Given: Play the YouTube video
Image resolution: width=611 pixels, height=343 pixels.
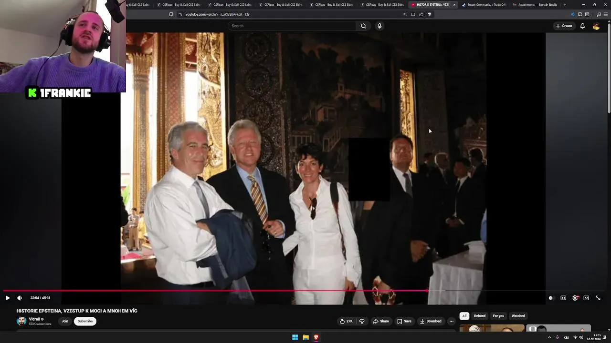Looking at the screenshot, I should point(8,298).
